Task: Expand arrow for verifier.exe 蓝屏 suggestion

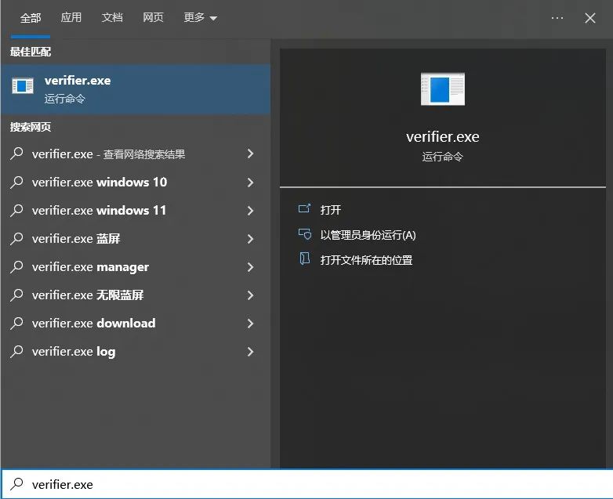Action: (251, 239)
